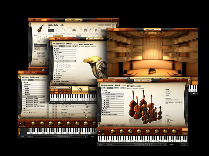209x156 pixels.
Task: Click grid view icon below the Violin Solo browser
Action: click(24, 118)
